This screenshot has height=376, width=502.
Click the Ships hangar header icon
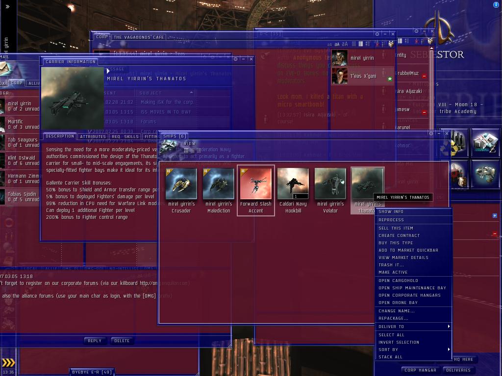(169, 148)
